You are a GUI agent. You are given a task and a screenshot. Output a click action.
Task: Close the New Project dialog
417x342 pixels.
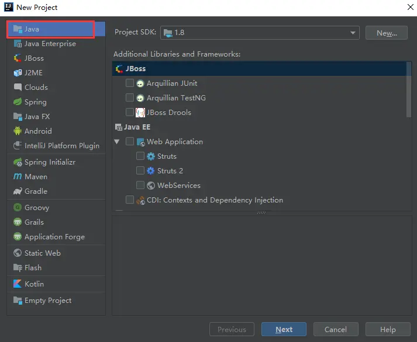click(x=411, y=7)
